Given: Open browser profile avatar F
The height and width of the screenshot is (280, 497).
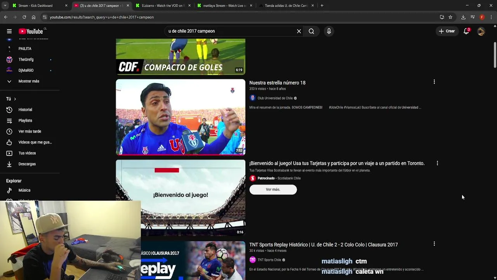Looking at the screenshot, I should (482, 17).
